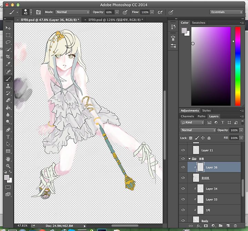Open the layer Opacity dropdown arrow
The height and width of the screenshot is (231, 248).
point(241,130)
